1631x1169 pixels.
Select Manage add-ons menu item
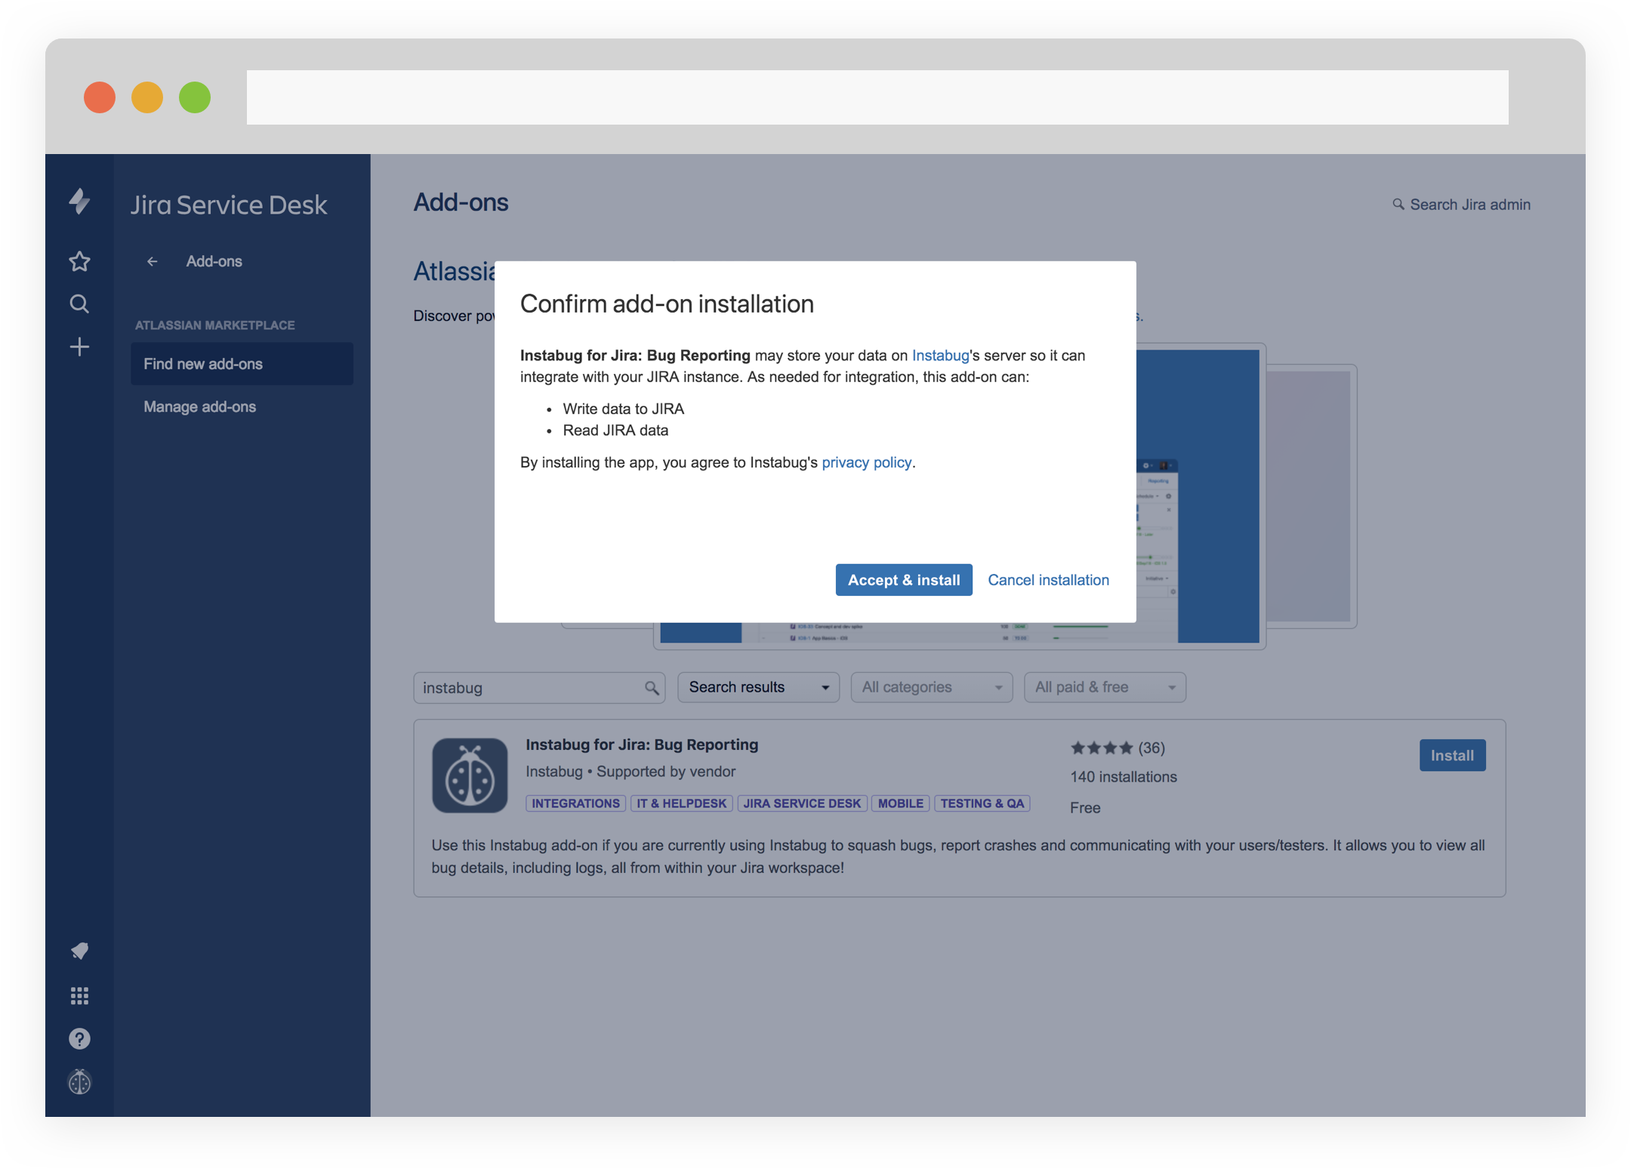click(x=200, y=407)
